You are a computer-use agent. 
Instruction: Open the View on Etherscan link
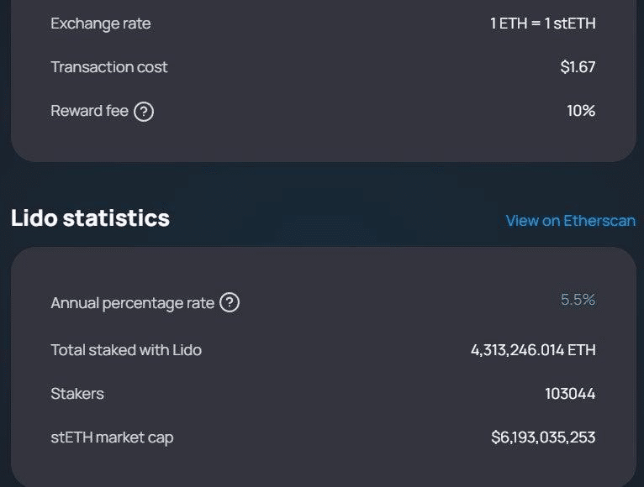point(570,221)
